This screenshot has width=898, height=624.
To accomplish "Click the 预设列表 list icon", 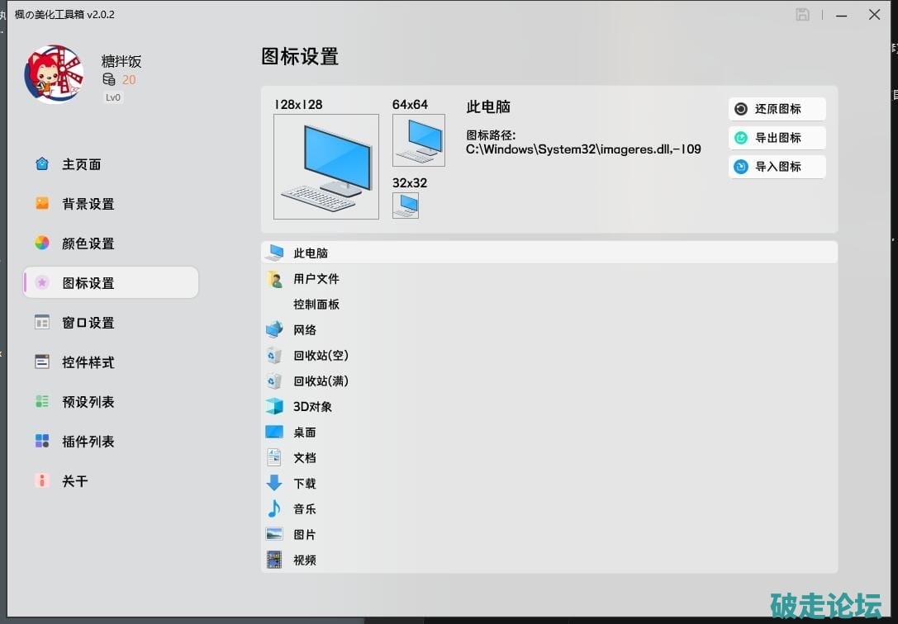I will pos(42,402).
